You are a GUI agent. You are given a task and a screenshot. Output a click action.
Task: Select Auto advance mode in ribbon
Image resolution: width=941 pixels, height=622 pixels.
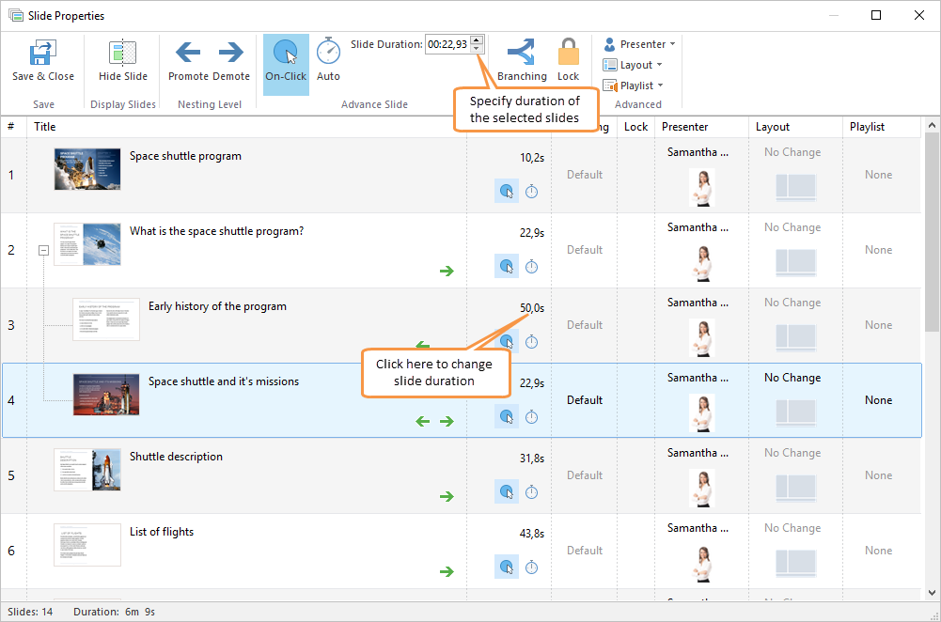(x=328, y=60)
